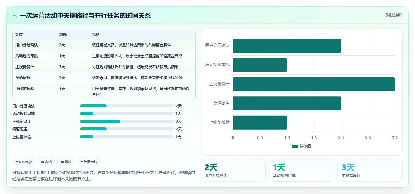
Task: Click the 用户分层确认 chart axis label
Action: point(217,46)
